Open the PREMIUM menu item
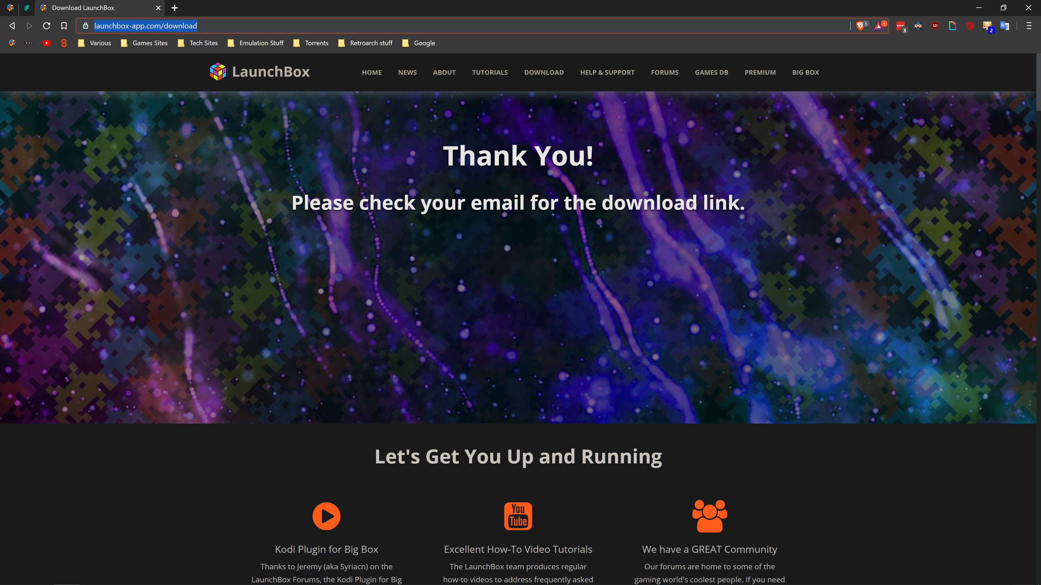Image resolution: width=1041 pixels, height=585 pixels. click(x=760, y=73)
